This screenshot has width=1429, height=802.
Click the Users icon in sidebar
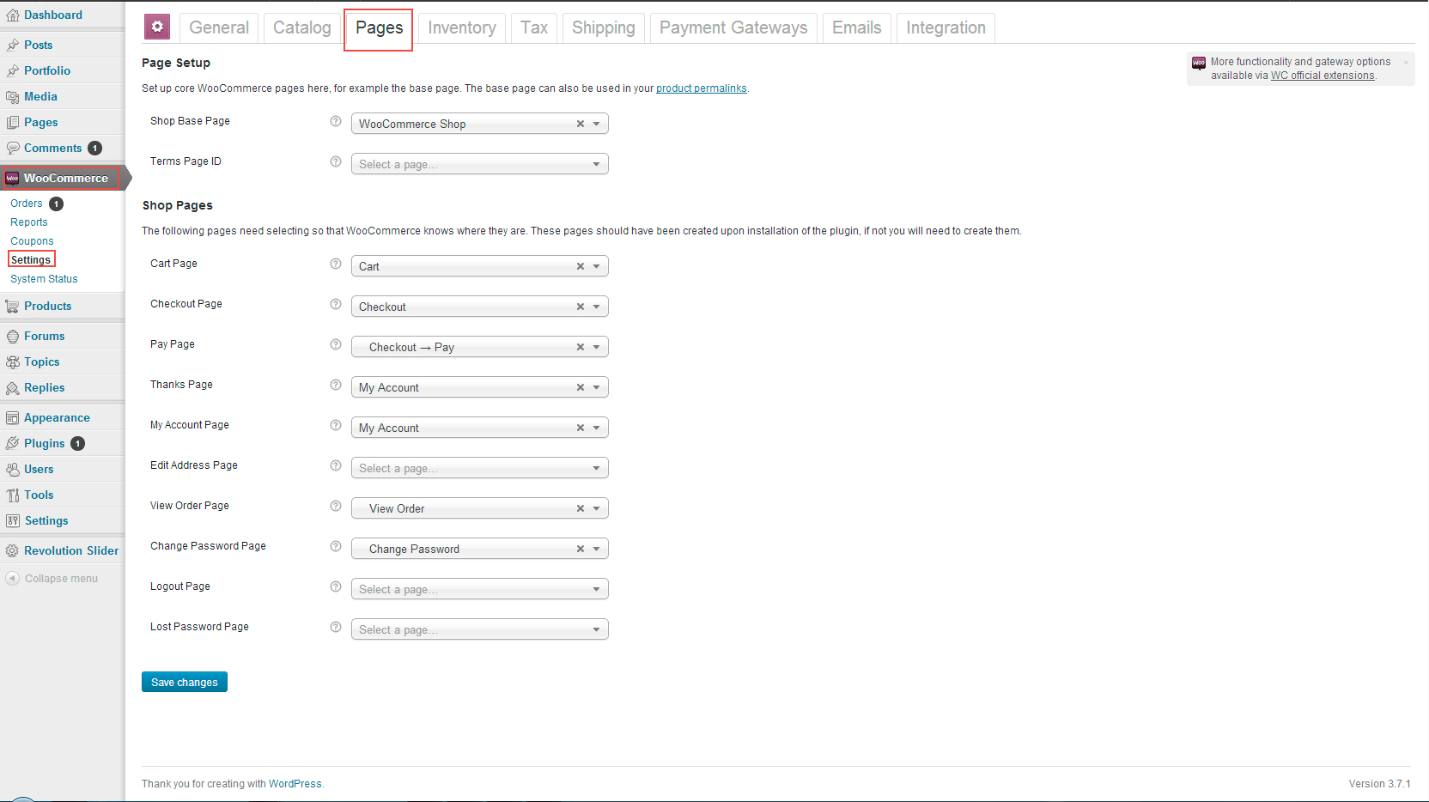coord(13,469)
